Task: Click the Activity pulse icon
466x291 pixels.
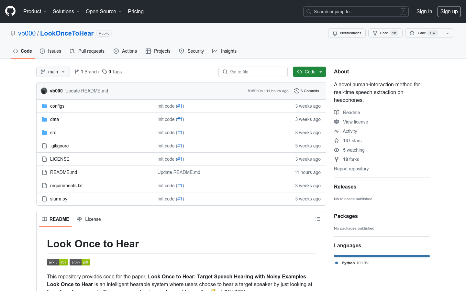Action: click(x=337, y=131)
